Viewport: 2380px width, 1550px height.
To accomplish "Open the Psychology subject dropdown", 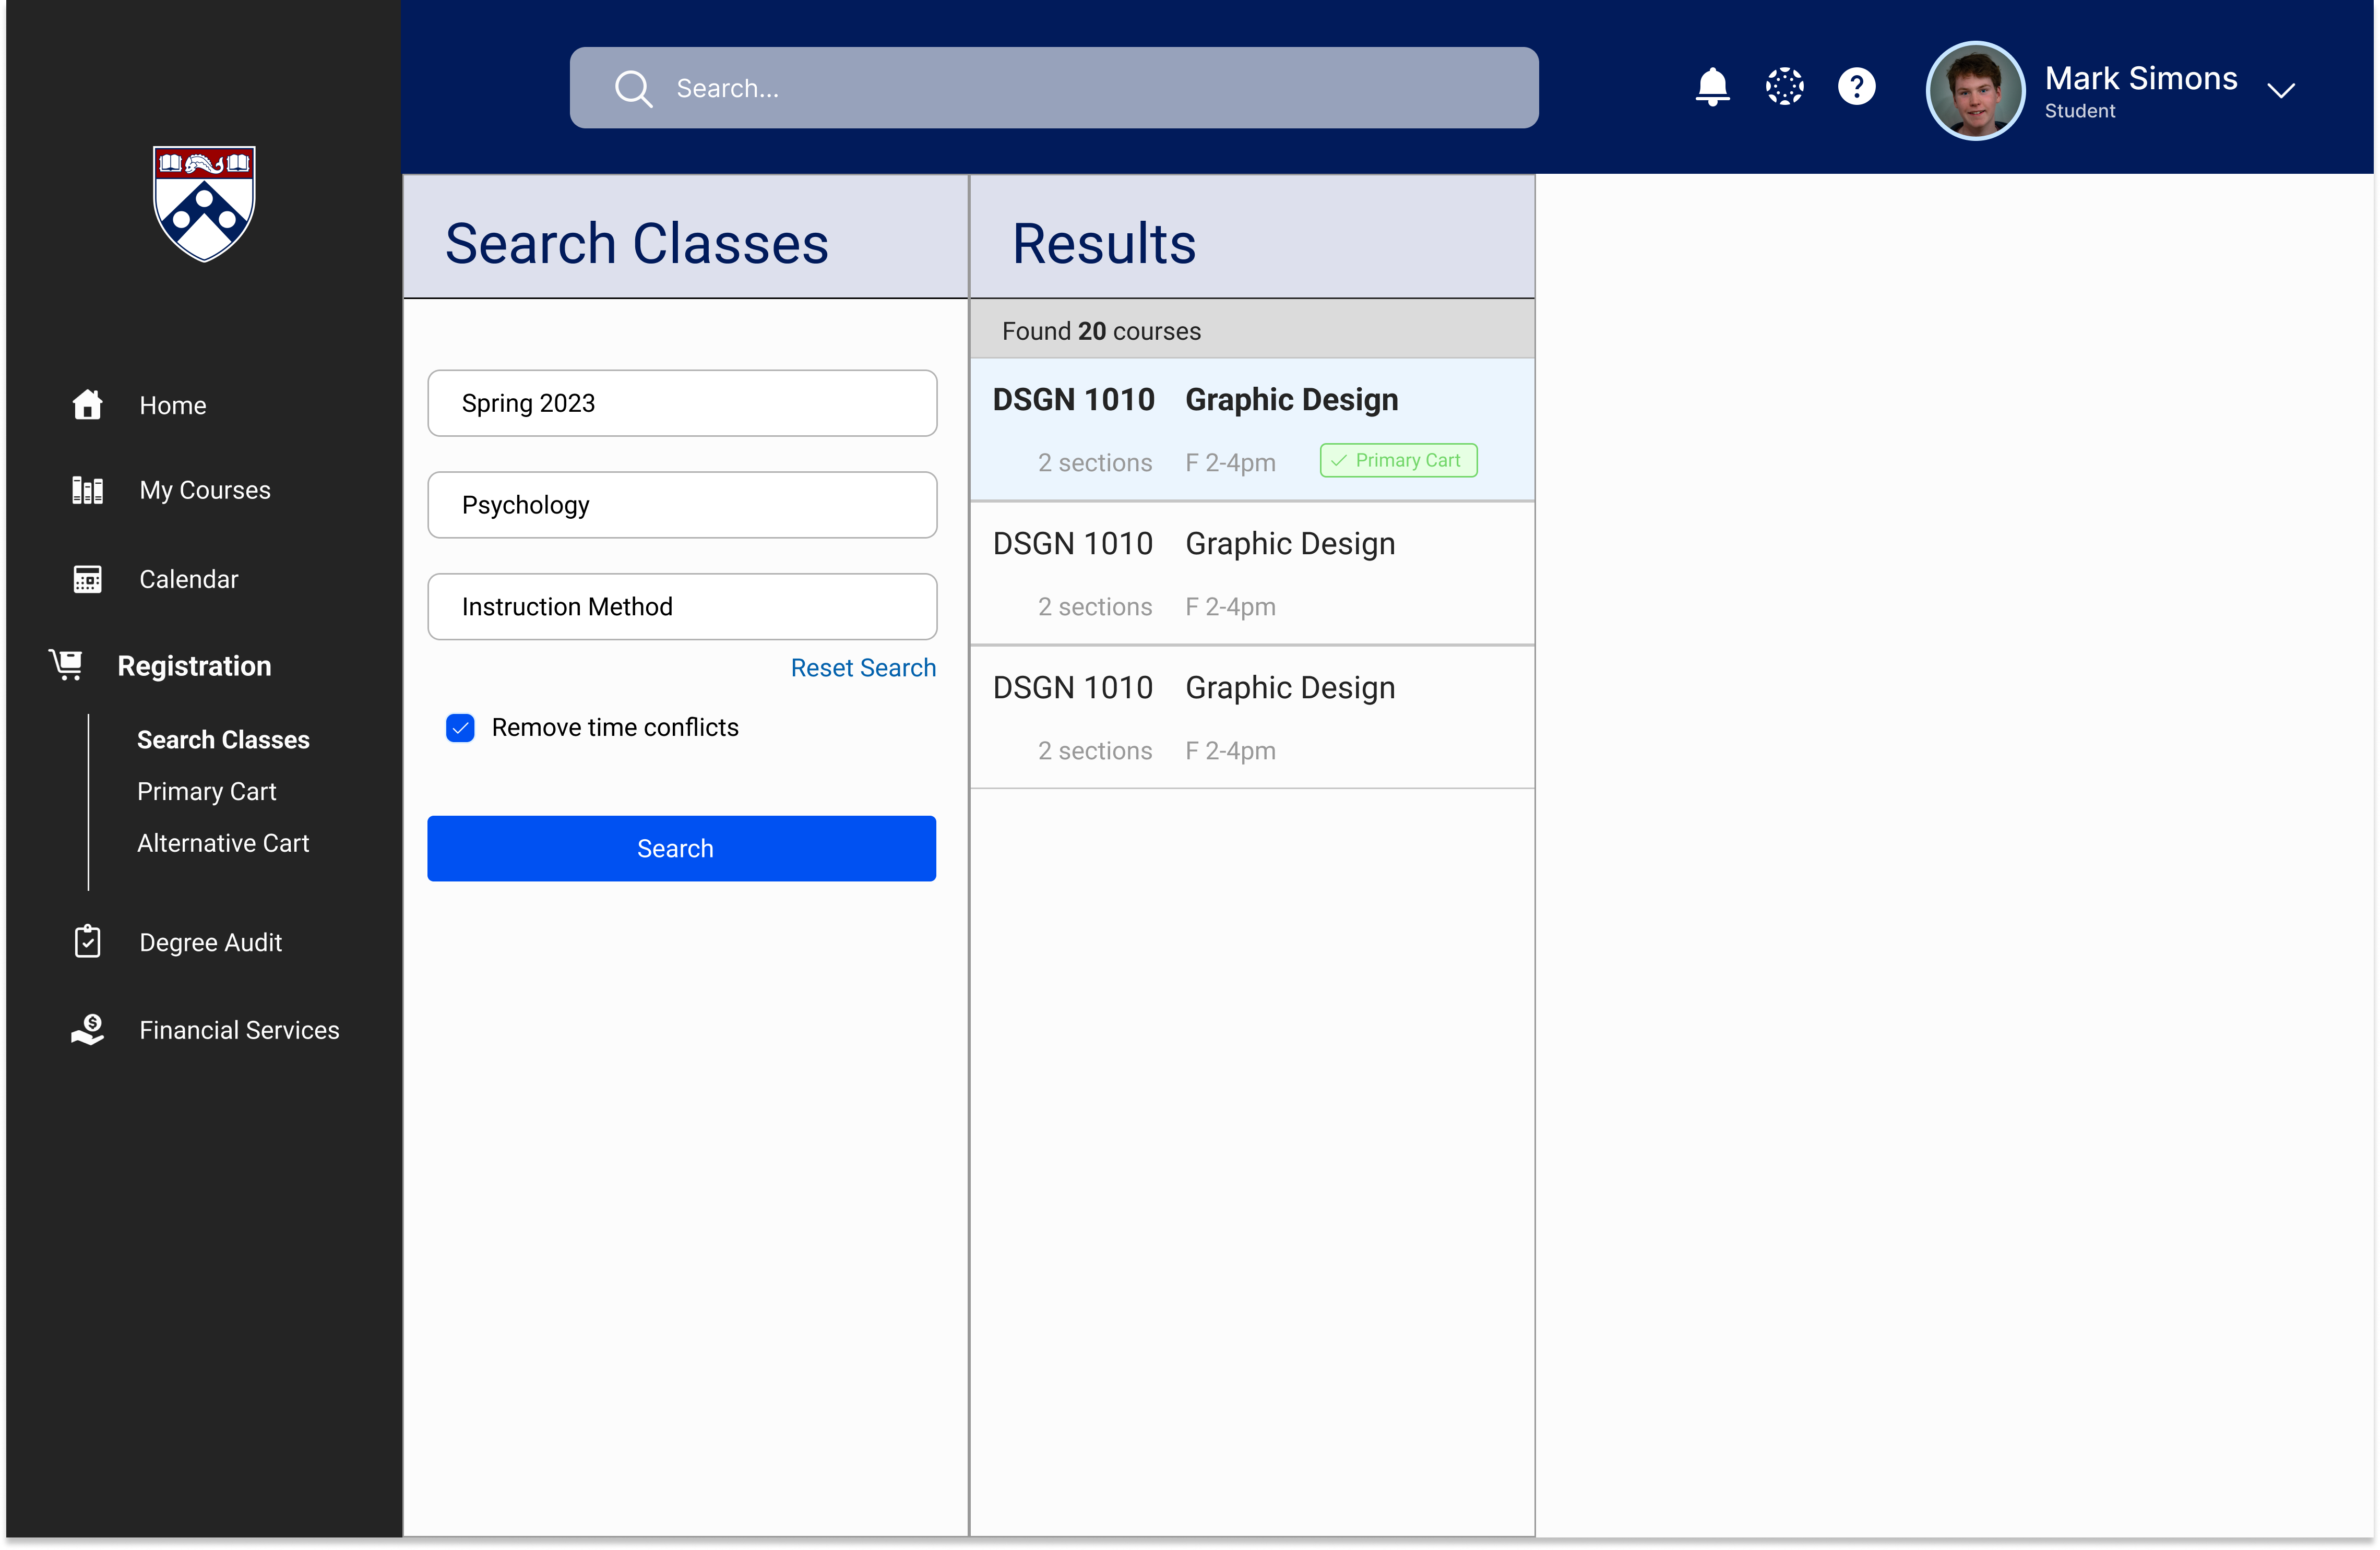I will coord(682,505).
